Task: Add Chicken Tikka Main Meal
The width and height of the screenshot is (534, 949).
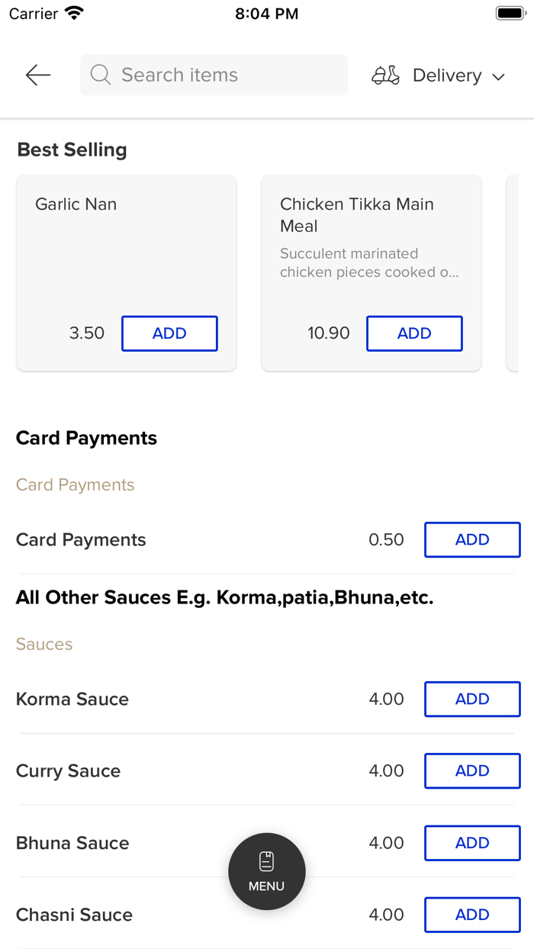Action: tap(414, 333)
